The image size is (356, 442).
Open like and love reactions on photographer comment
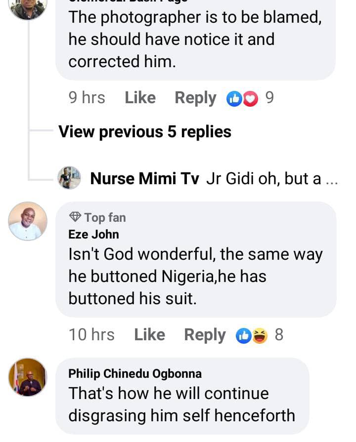click(242, 99)
